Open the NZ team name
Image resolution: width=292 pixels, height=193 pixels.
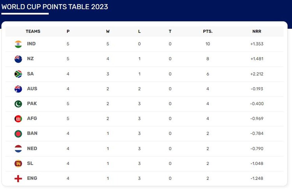pyautogui.click(x=30, y=59)
